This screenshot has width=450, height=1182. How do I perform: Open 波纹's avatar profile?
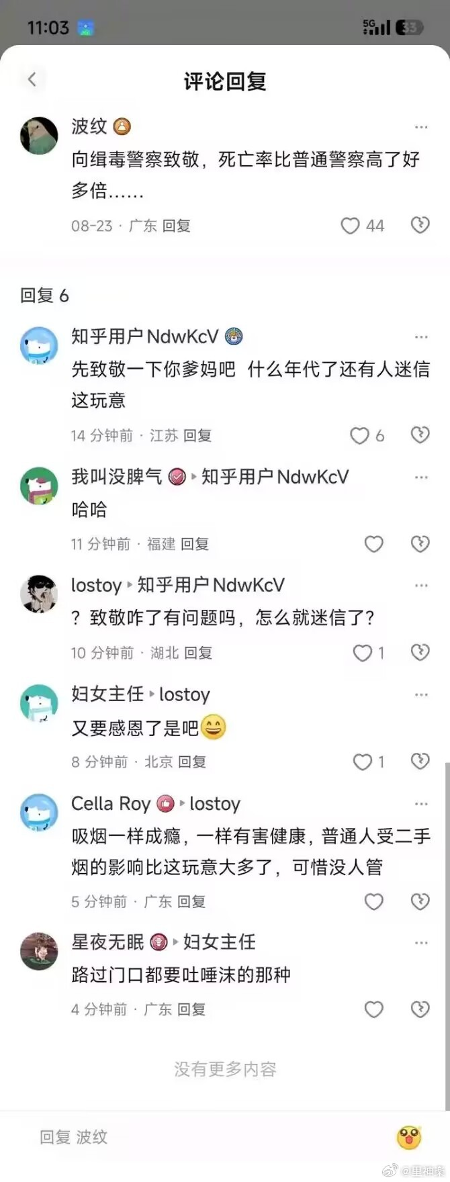(39, 136)
